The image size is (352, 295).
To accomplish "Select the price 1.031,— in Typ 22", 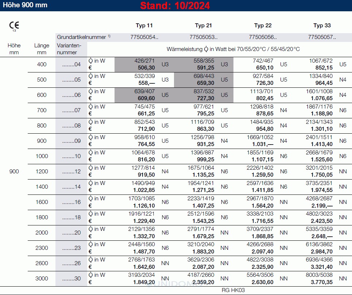I will (x=262, y=144).
